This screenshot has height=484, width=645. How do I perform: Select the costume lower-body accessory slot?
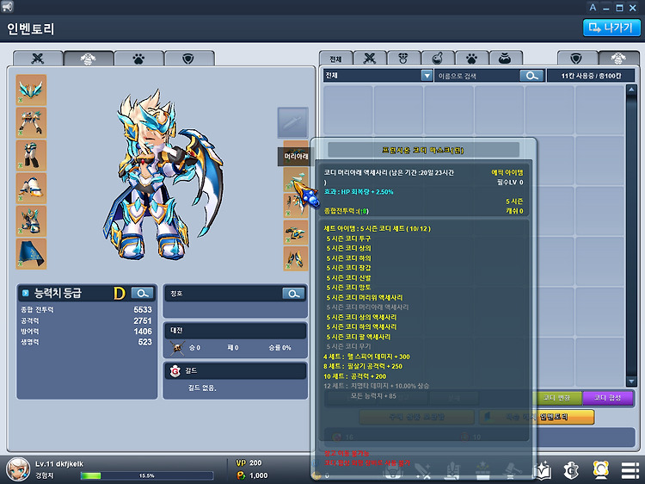(296, 233)
